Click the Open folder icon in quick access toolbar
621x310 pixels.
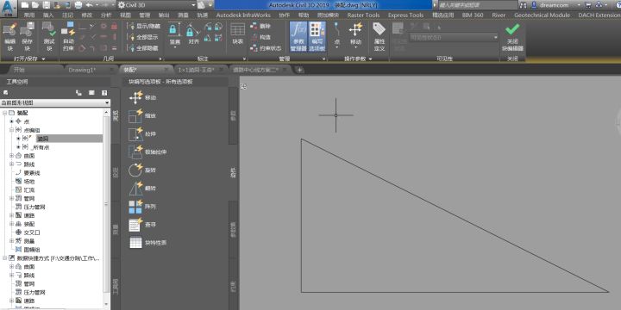click(x=35, y=5)
